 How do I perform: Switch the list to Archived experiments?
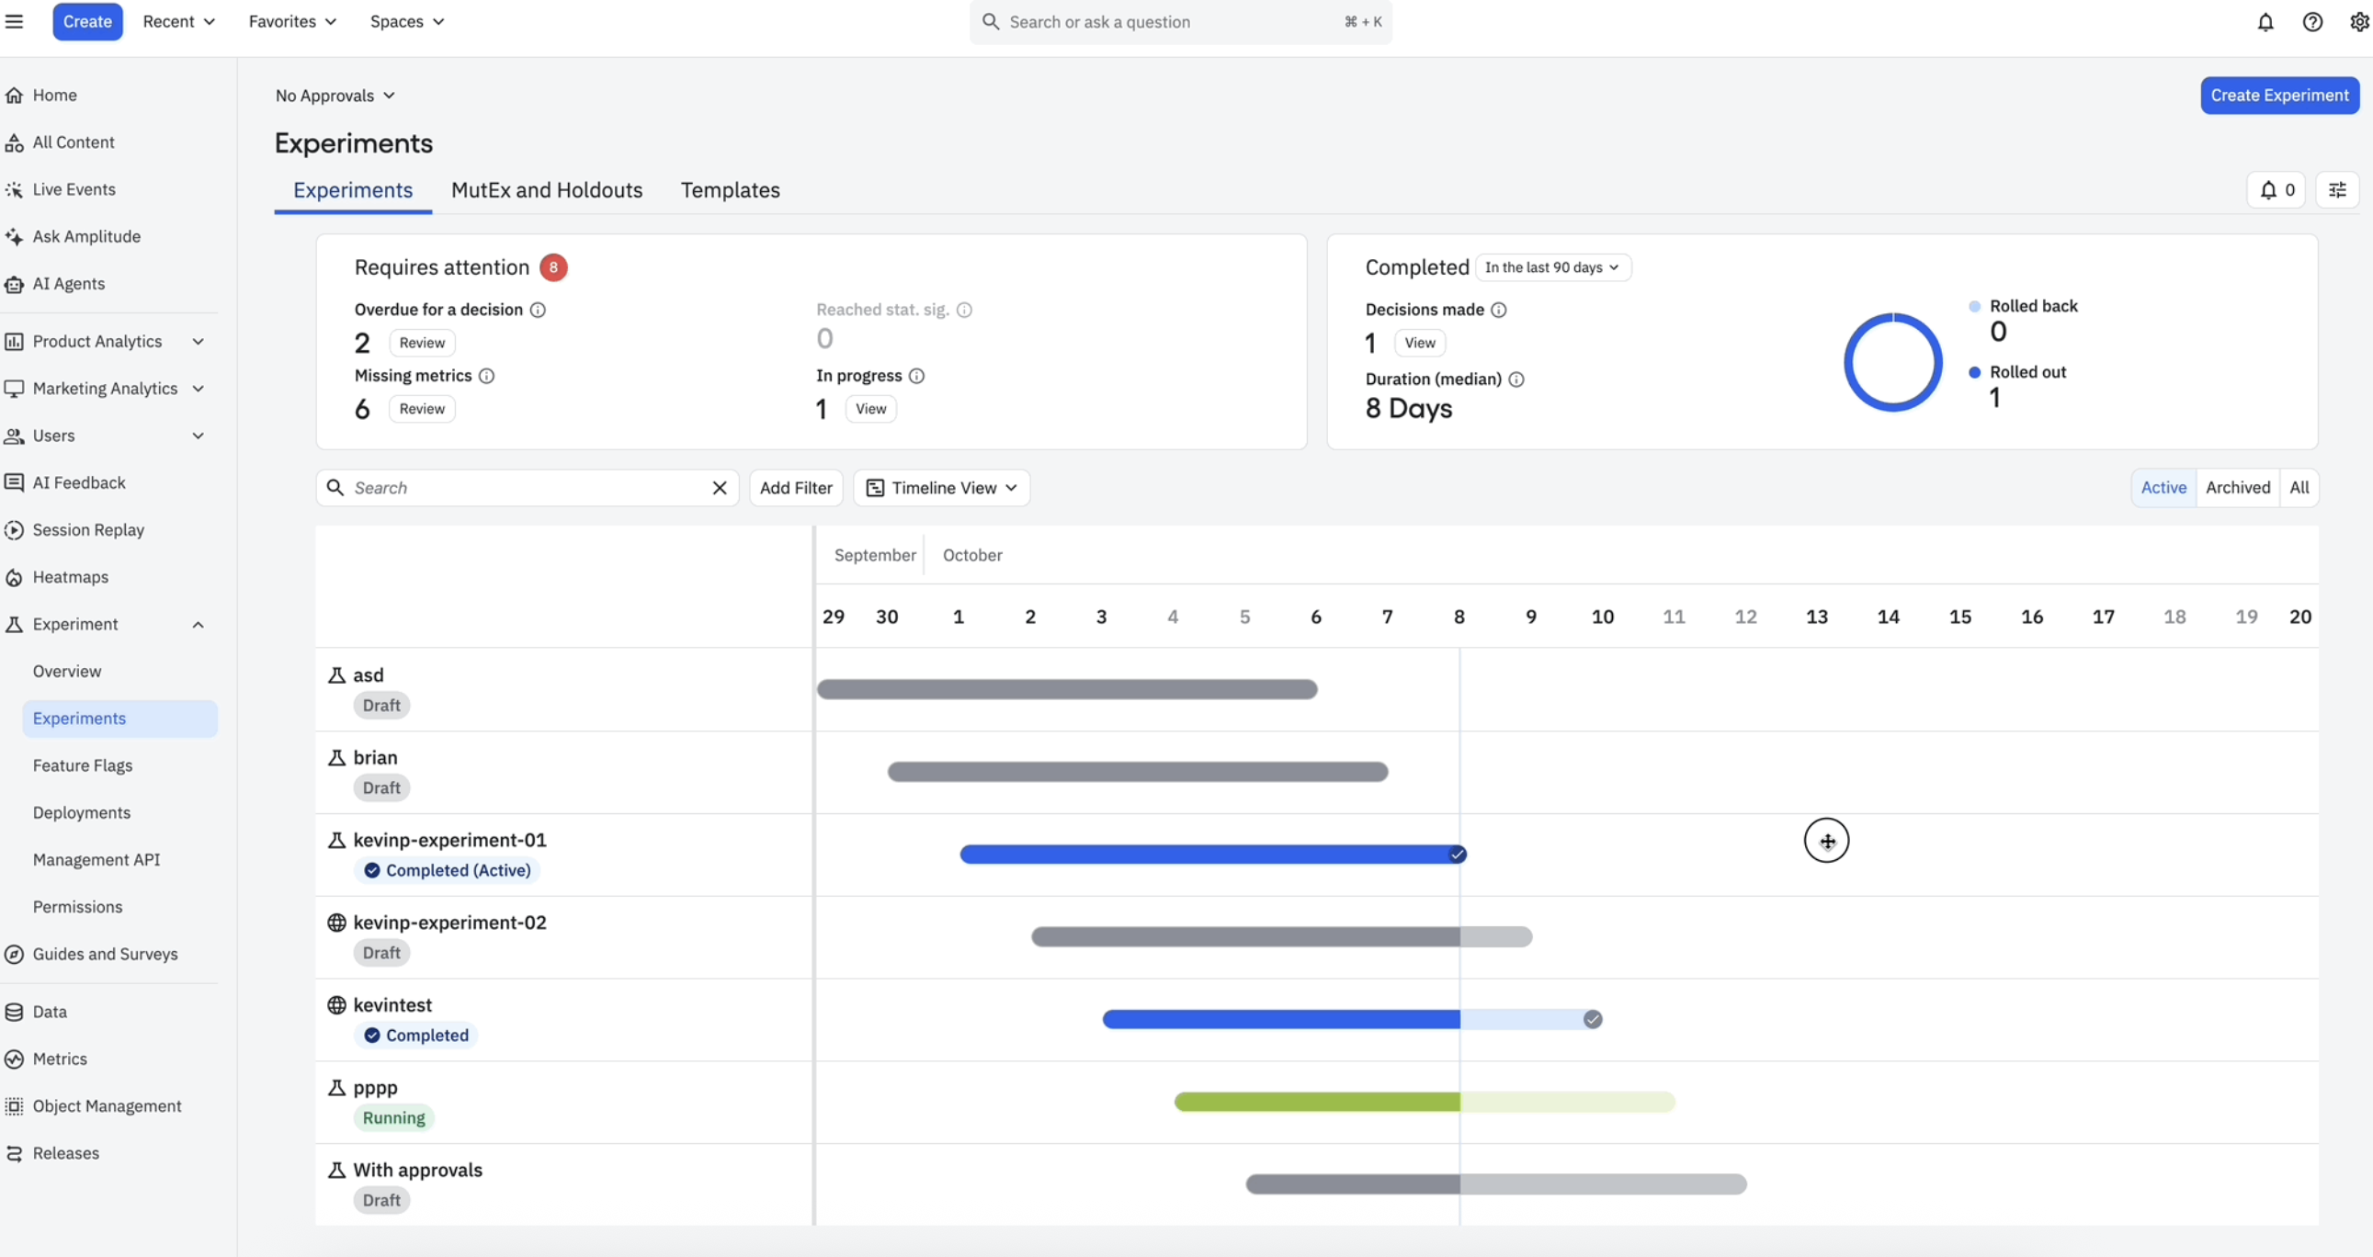click(x=2238, y=487)
